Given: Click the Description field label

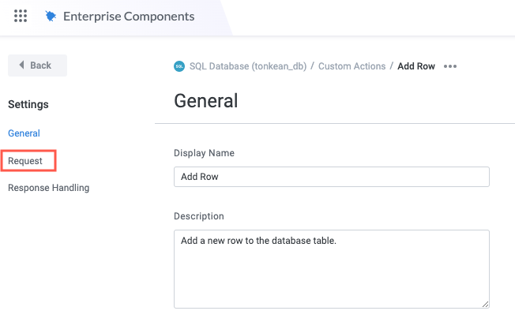Looking at the screenshot, I should (x=199, y=216).
